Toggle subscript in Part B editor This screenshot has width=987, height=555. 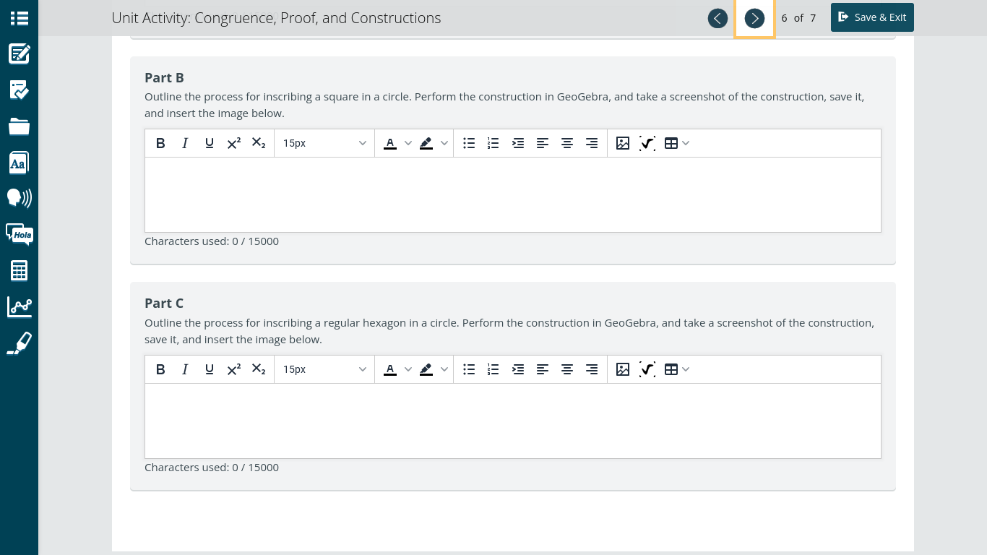coord(259,143)
